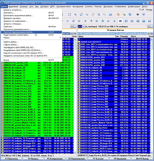Click the light blue globe toolbar icon
The height and width of the screenshot is (161, 154).
[x=144, y=14]
